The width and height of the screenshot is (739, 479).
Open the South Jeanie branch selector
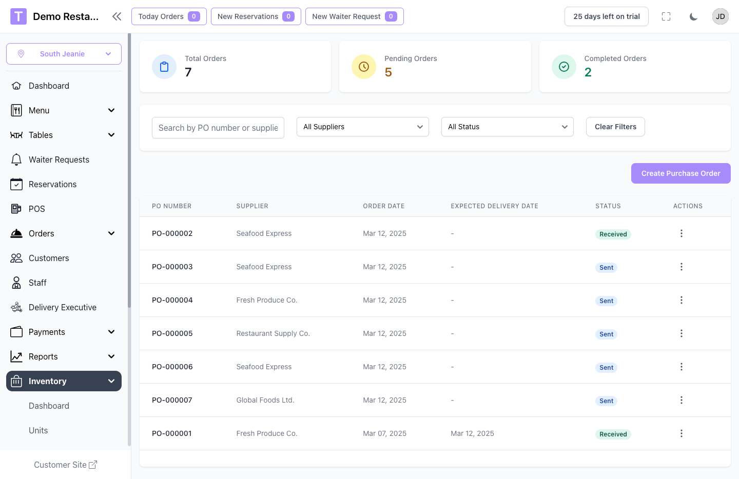[64, 54]
